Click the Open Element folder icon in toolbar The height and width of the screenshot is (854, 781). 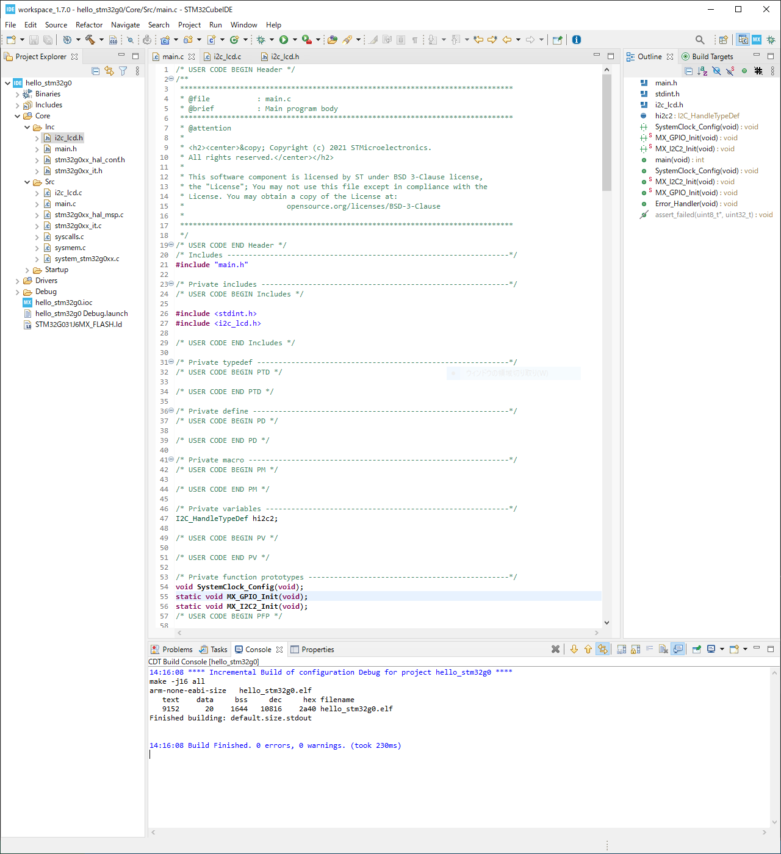(x=333, y=40)
